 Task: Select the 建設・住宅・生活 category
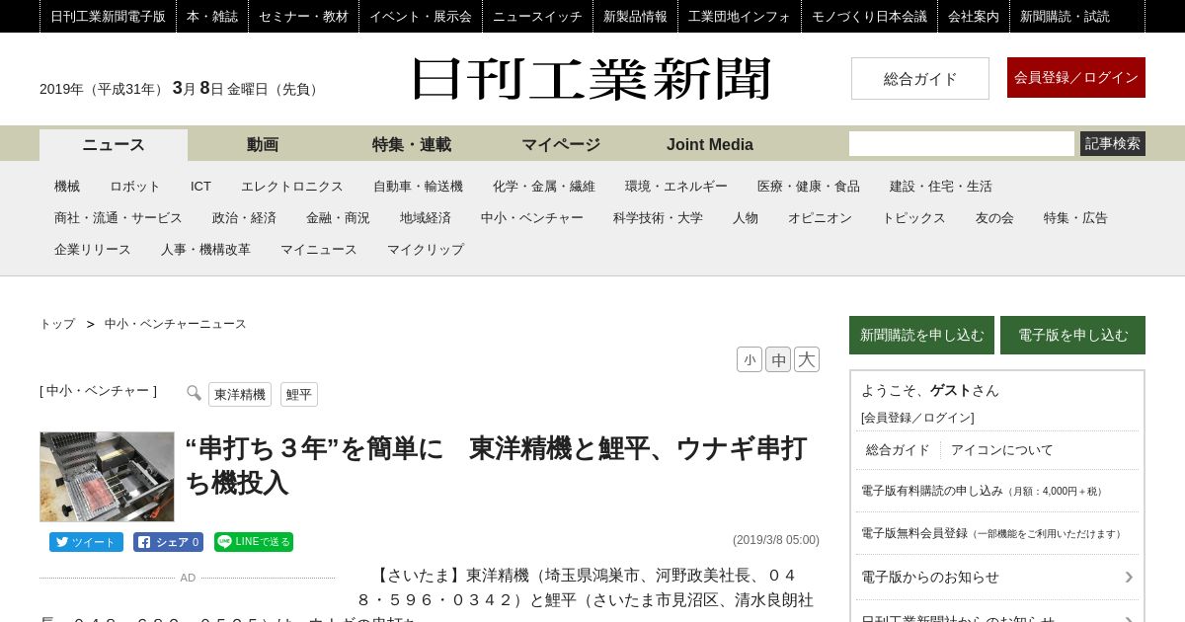pyautogui.click(x=941, y=186)
